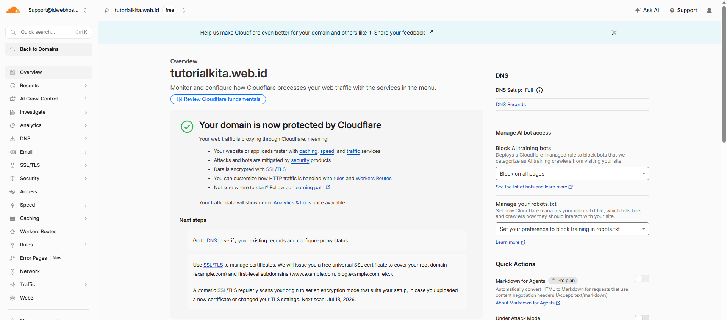Open Support in top bar
The width and height of the screenshot is (727, 320).
click(683, 10)
